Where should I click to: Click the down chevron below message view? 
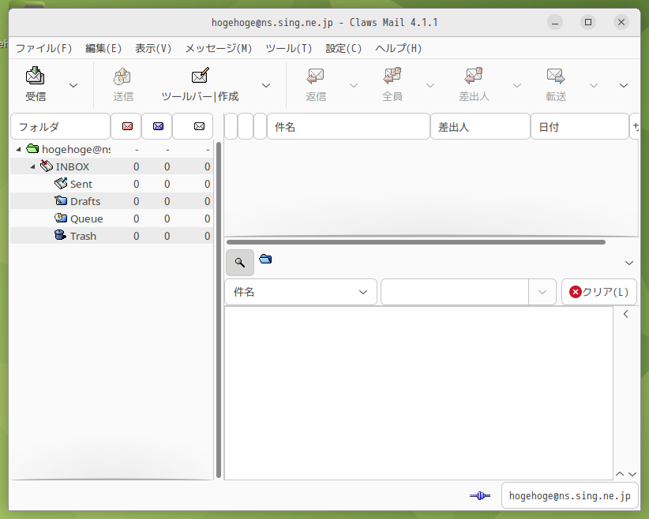(632, 474)
